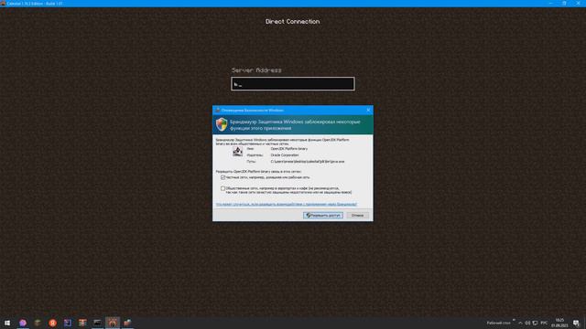The height and width of the screenshot is (329, 586).
Task: Click the OpenJDK Java app icon in dialog
Action: click(x=238, y=152)
